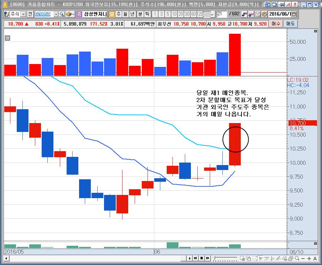Image resolution: width=322 pixels, height=265 pixels.
Task: Select the 30 interval button
Action: [187, 14]
